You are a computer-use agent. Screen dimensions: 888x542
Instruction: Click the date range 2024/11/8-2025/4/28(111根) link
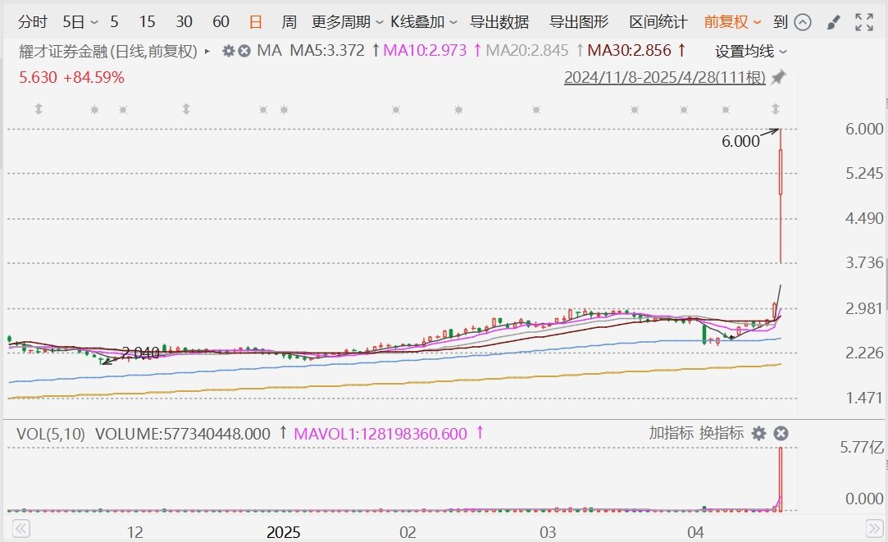[x=664, y=77]
